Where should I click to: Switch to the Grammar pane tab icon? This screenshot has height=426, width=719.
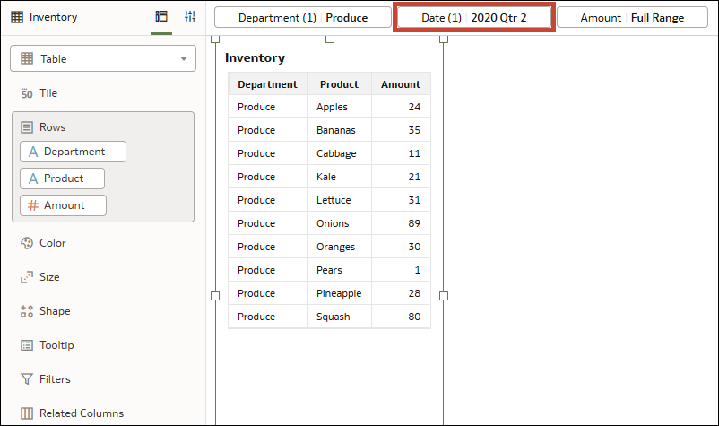coord(161,16)
